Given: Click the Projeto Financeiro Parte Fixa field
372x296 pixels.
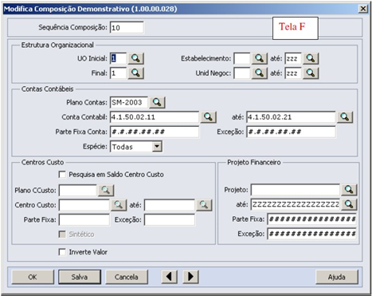Looking at the screenshot, I should 311,219.
